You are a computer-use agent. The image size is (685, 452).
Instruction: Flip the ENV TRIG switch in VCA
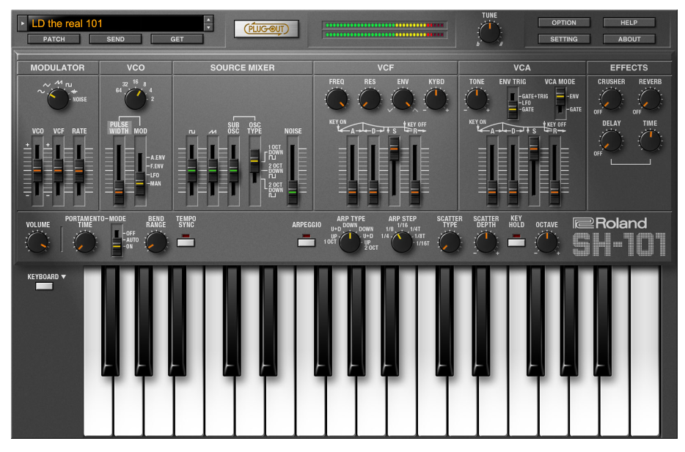click(x=513, y=103)
